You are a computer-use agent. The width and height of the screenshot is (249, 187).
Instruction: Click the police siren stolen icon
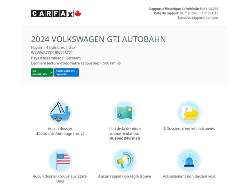[x=189, y=160]
